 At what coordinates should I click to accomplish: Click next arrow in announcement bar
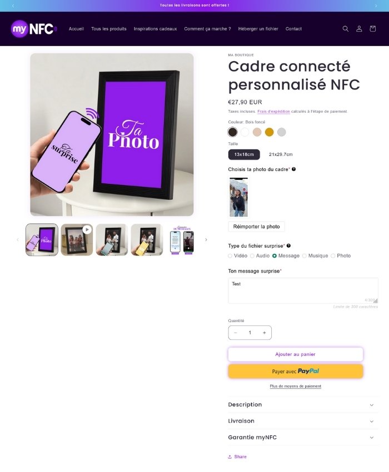(376, 6)
